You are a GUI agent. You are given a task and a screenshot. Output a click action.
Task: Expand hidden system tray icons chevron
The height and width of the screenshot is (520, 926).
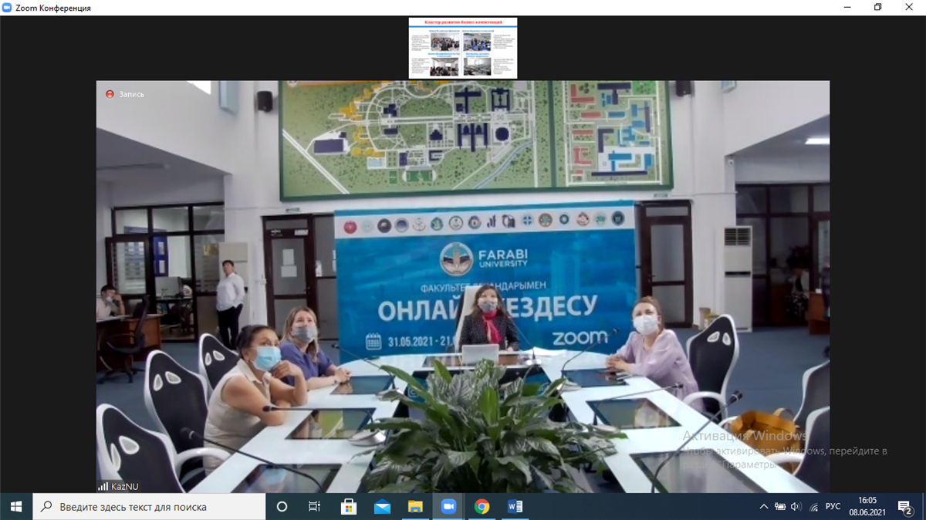[x=764, y=507]
